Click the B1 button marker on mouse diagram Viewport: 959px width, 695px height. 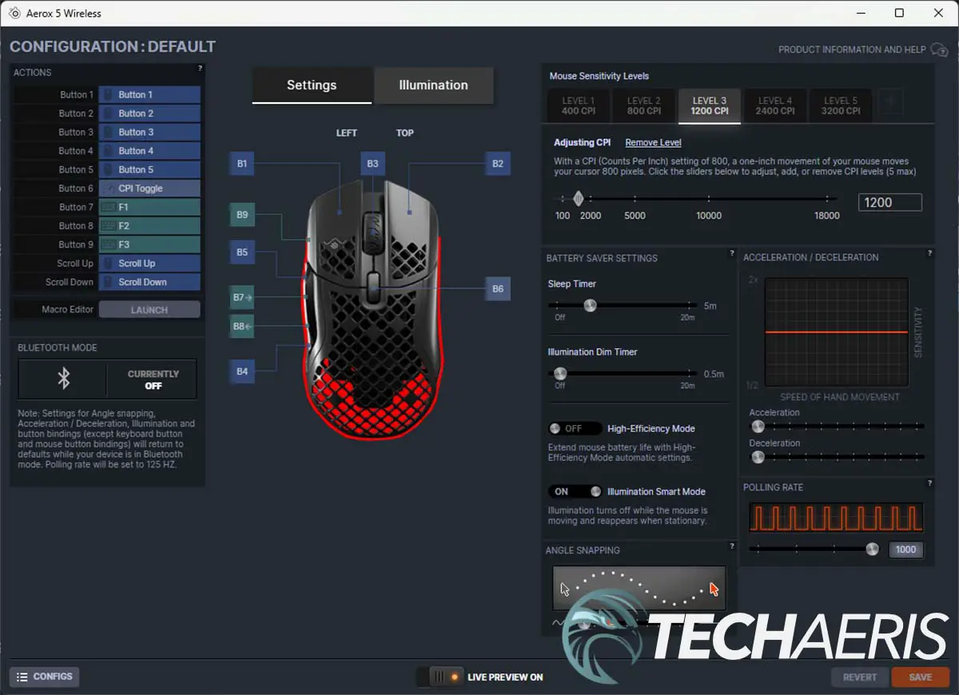pyautogui.click(x=242, y=164)
